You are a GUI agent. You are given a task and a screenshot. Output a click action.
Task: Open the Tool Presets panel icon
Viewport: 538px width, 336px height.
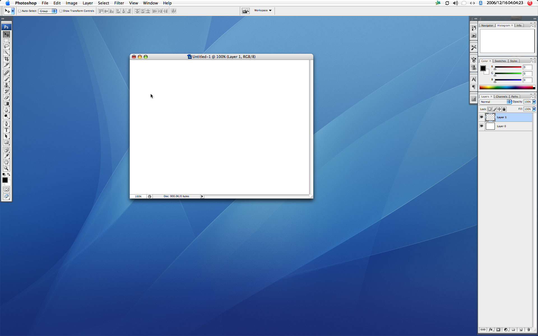pyautogui.click(x=474, y=48)
